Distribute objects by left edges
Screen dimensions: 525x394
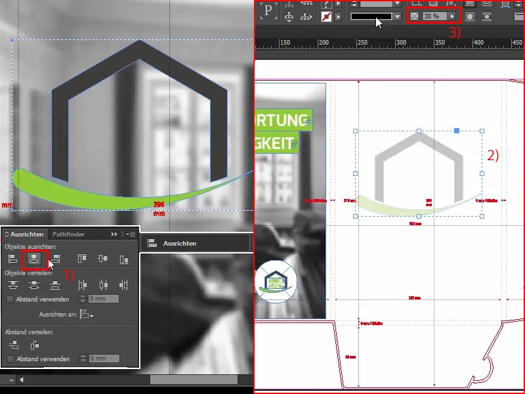click(83, 285)
